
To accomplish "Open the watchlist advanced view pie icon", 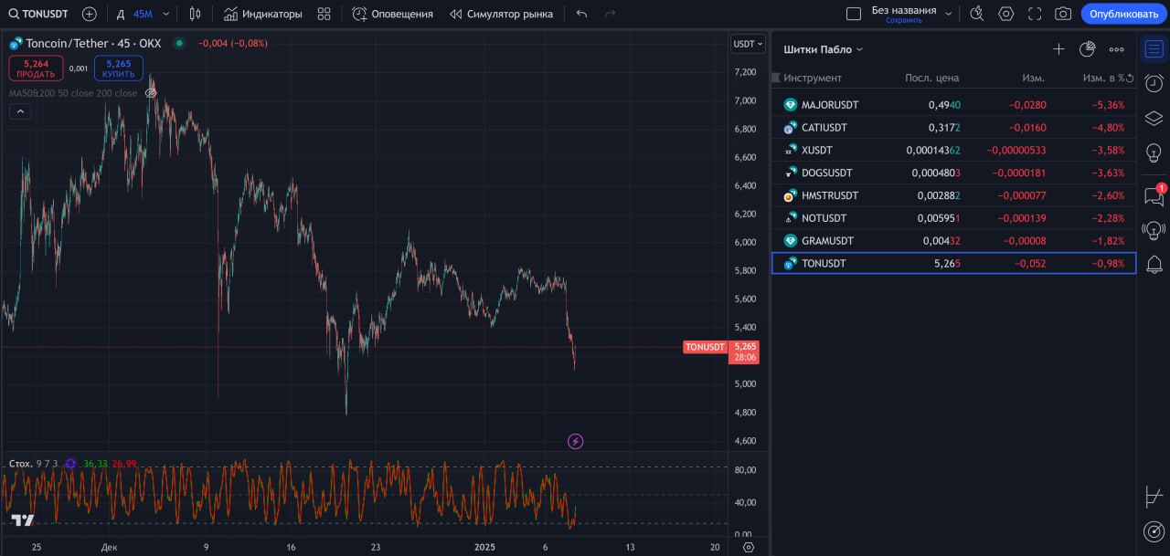I will [x=1087, y=49].
